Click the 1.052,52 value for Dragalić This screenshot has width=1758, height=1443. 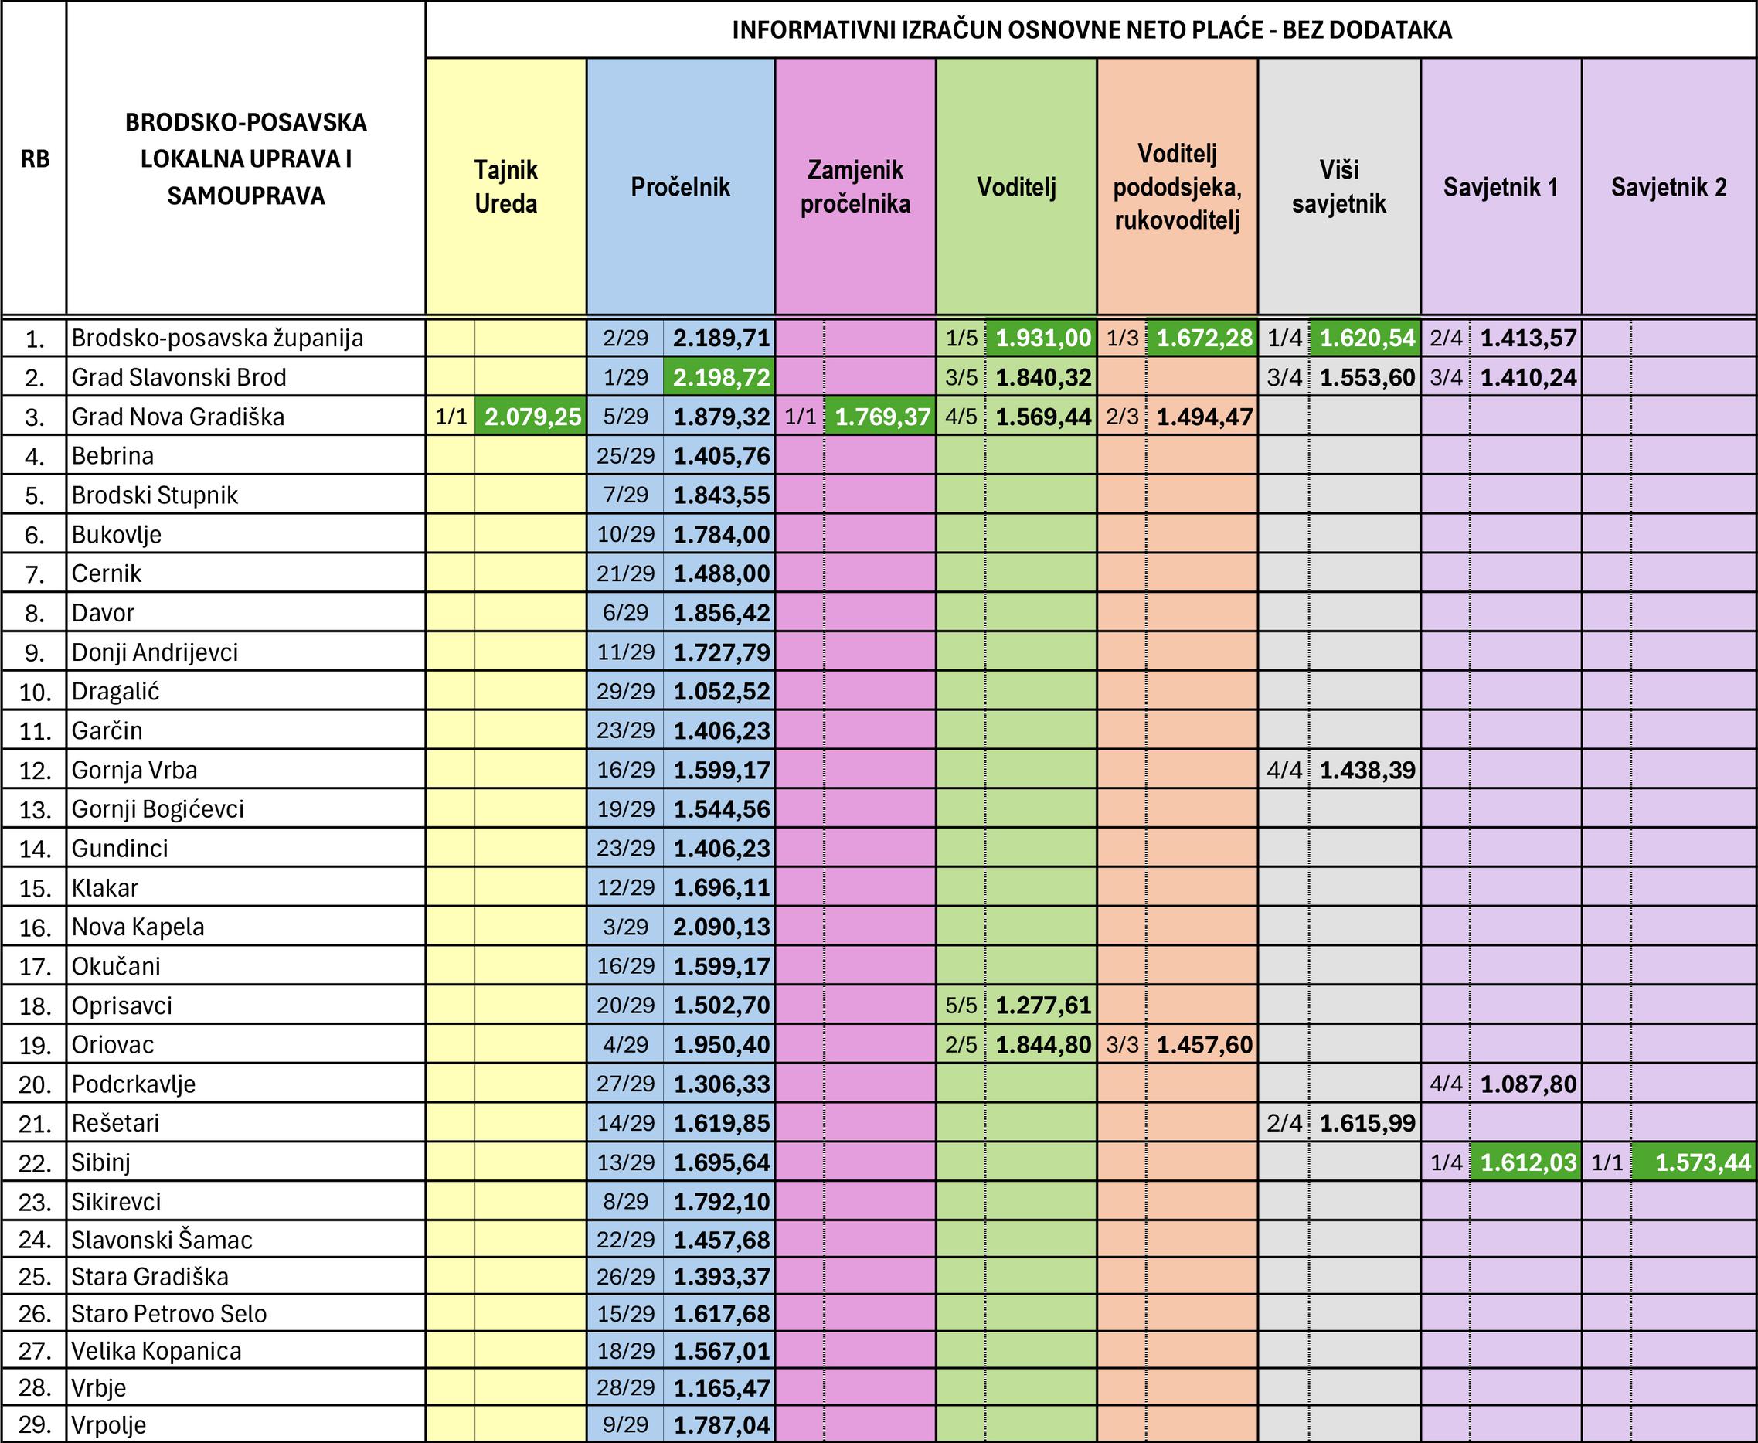click(x=720, y=692)
